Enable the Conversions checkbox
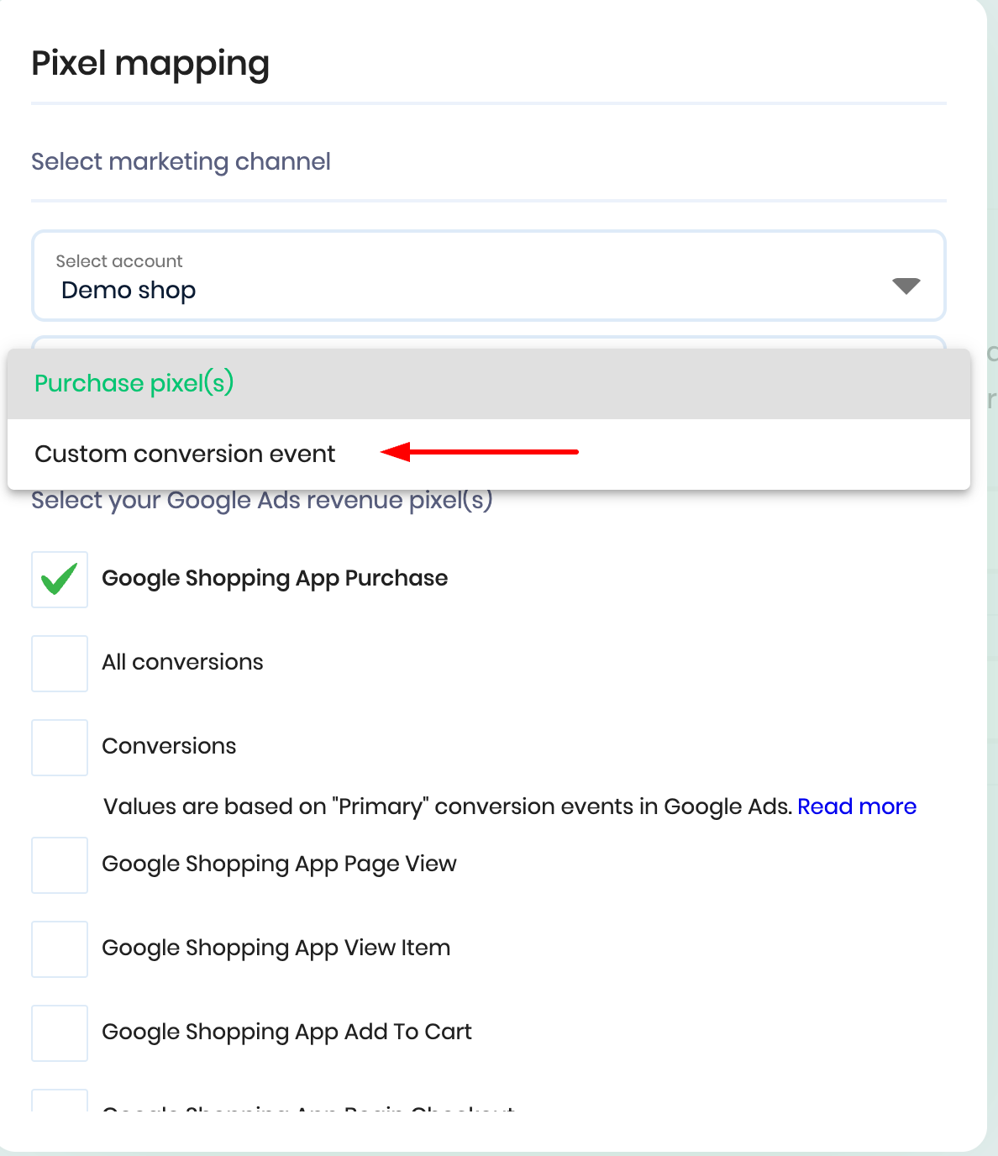998x1156 pixels. click(x=60, y=748)
